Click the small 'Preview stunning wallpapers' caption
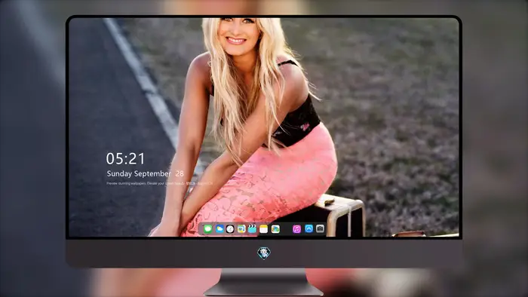This screenshot has width=528, height=297. pyautogui.click(x=160, y=184)
